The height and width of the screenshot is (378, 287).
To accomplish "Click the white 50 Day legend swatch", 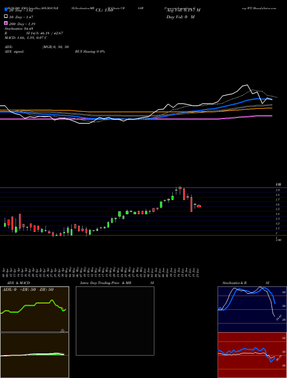I will tap(6, 17).
